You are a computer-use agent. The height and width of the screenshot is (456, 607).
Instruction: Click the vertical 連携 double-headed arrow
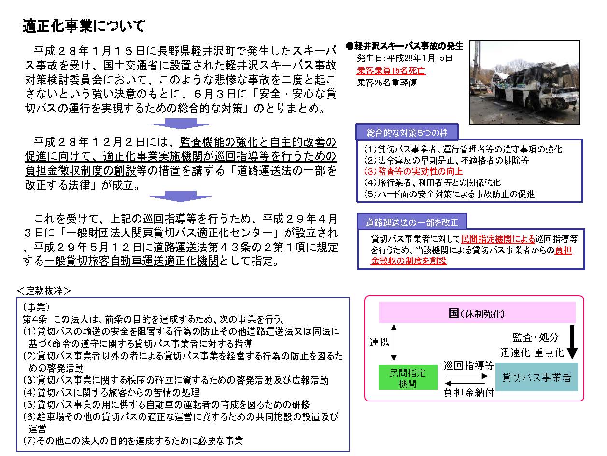click(x=395, y=343)
